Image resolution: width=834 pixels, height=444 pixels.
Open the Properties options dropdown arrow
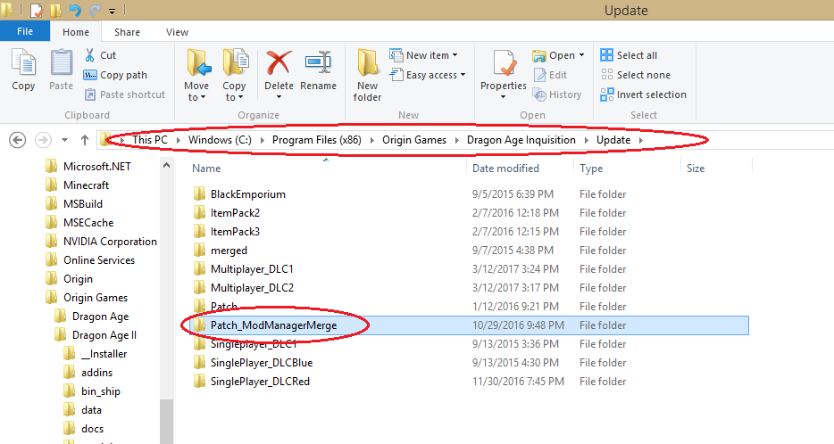[503, 97]
